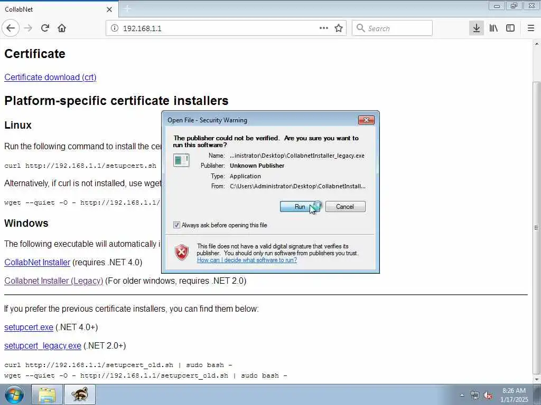Close the Open File Security Warning dialog
The width and height of the screenshot is (541, 405).
click(367, 120)
